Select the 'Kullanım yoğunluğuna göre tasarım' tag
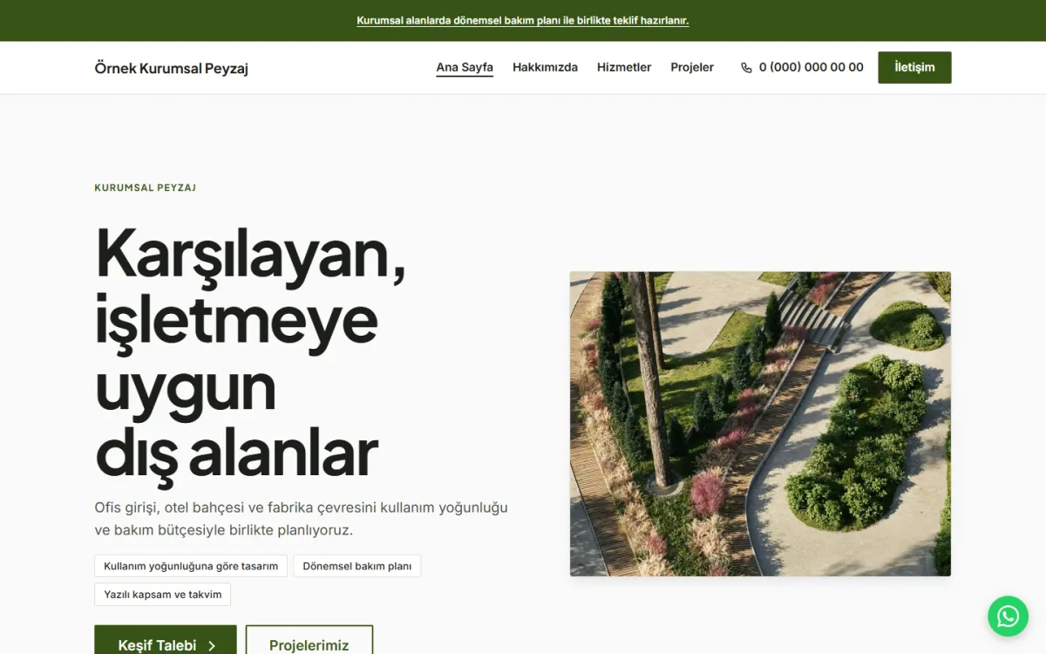Viewport: 1046px width, 654px height. (191, 566)
